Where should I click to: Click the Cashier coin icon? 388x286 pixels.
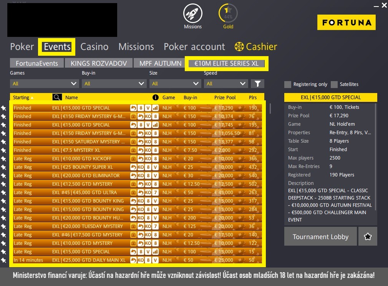(x=239, y=47)
